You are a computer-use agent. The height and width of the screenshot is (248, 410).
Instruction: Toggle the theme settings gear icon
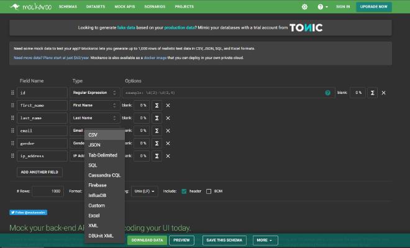(x=304, y=7)
